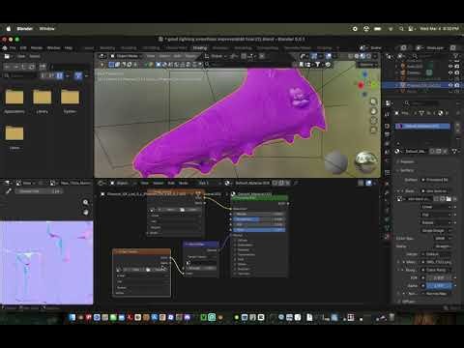Refresh the file browser listing
464x348 pixels.
pos(32,67)
